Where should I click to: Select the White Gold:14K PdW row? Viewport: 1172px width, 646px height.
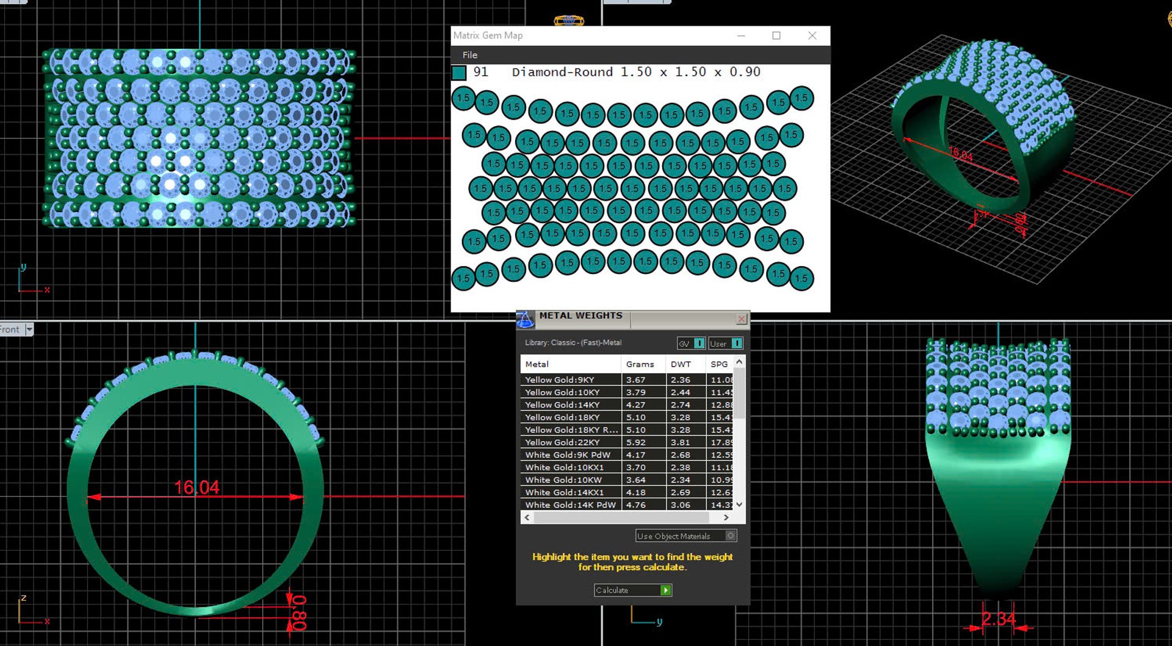pos(627,504)
